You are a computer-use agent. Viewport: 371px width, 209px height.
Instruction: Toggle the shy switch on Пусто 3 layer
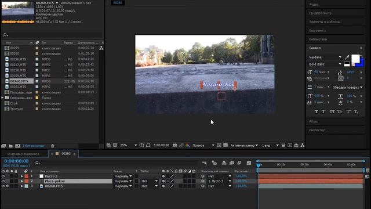click(x=163, y=176)
